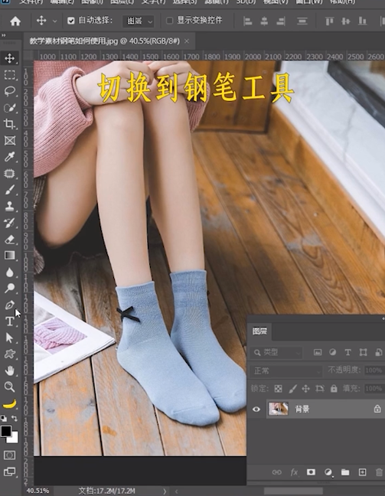Click the link layers icon

pos(277,472)
